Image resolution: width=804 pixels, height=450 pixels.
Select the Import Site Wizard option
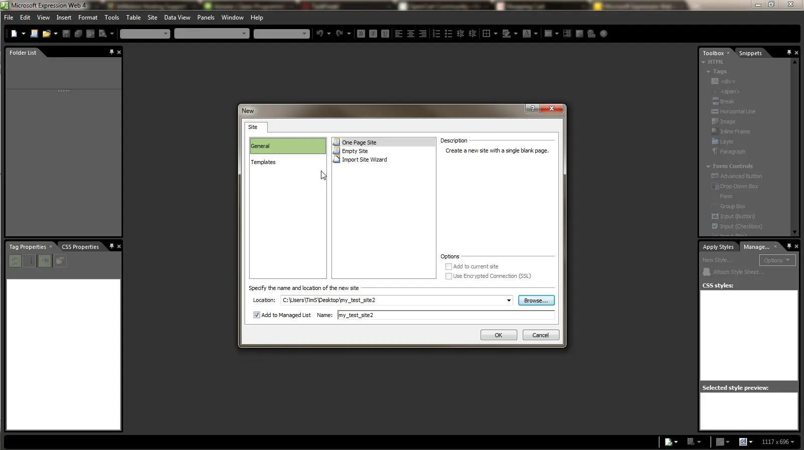[x=364, y=160]
